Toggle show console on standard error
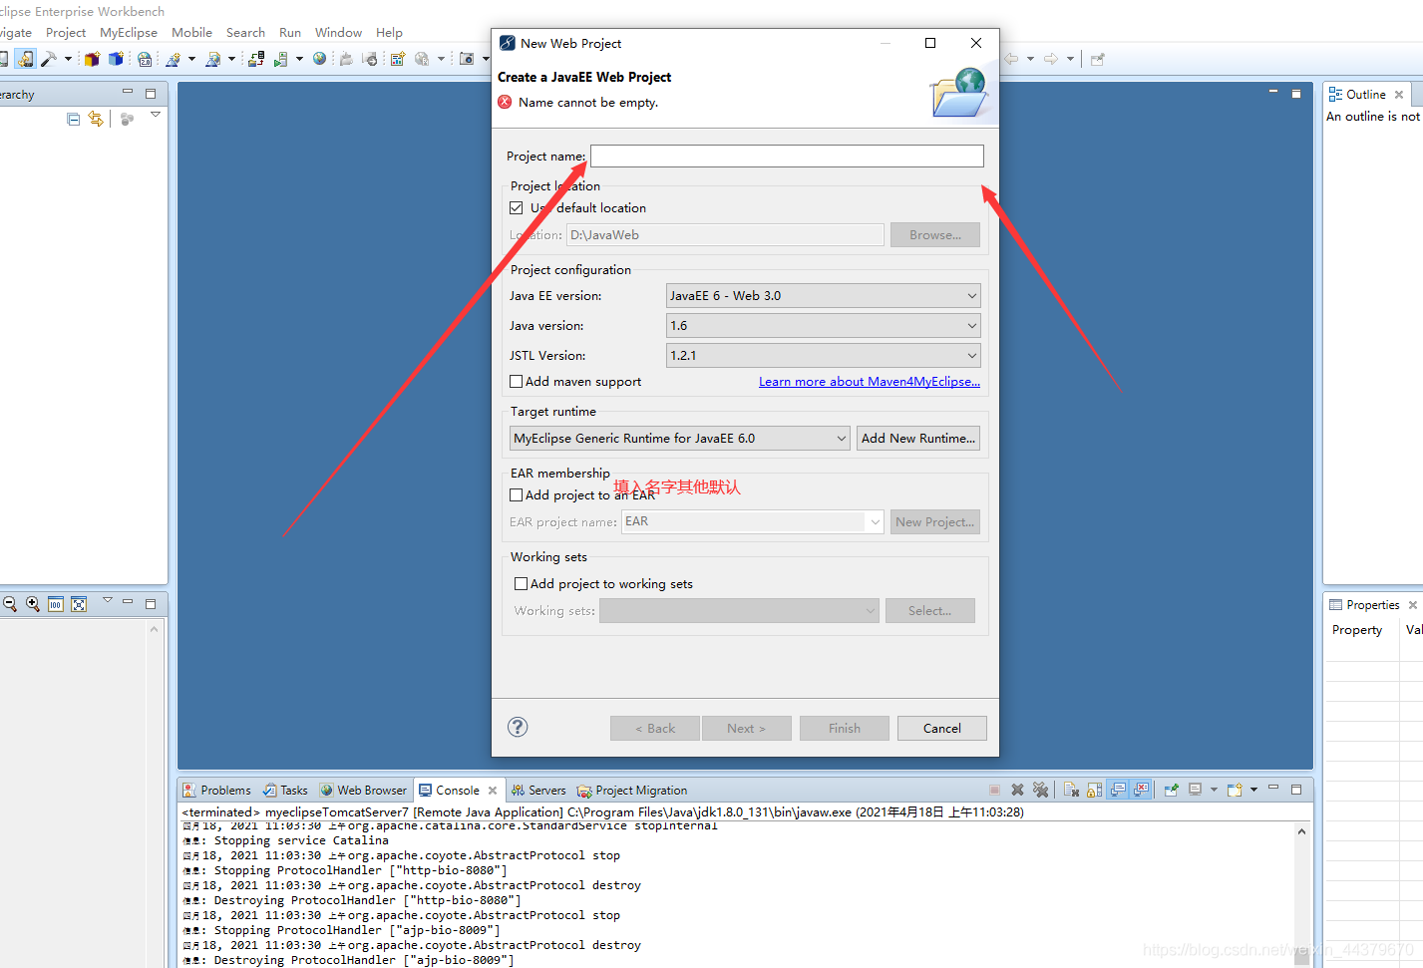 point(1142,790)
